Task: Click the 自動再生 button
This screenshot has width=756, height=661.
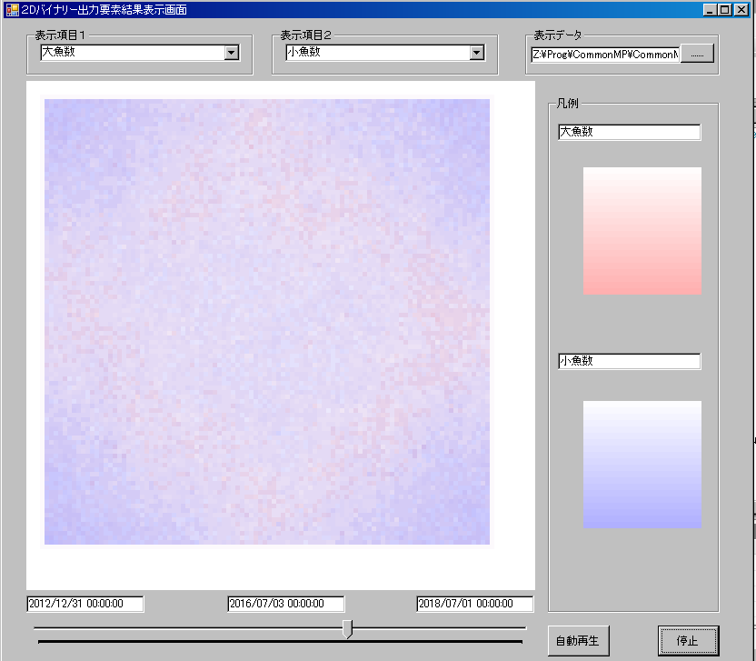Action: 578,641
